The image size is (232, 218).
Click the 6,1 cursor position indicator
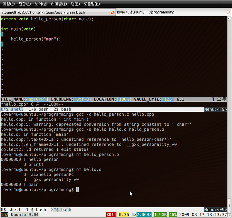[x=180, y=99]
